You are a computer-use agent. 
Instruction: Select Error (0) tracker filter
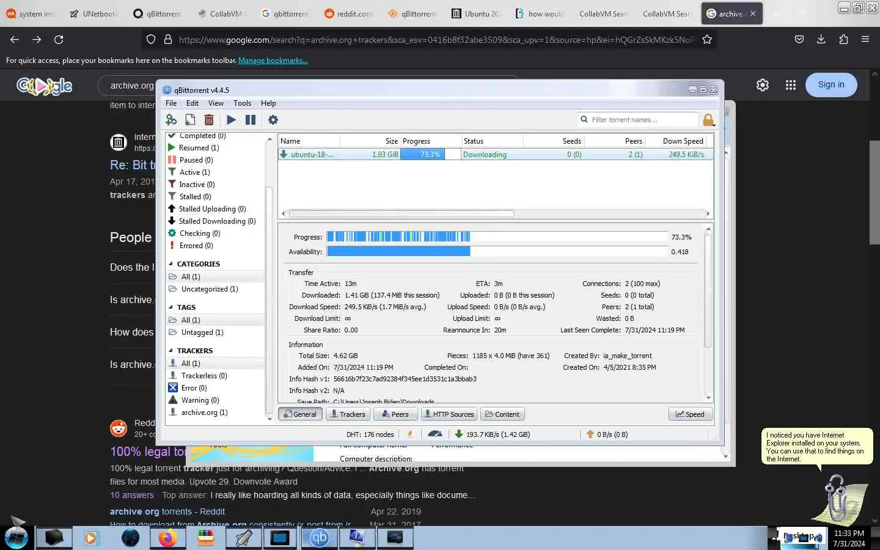tap(194, 388)
